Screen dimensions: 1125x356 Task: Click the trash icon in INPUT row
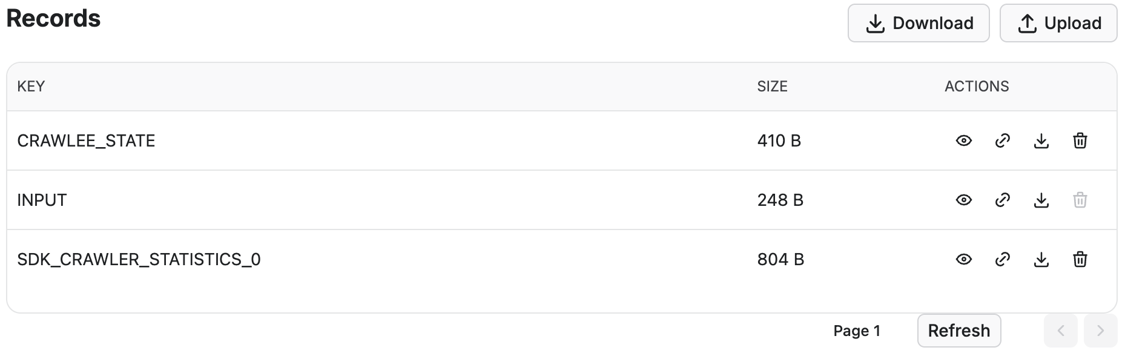tap(1080, 200)
